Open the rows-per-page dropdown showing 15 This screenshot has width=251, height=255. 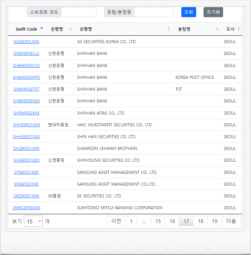[x=33, y=221]
